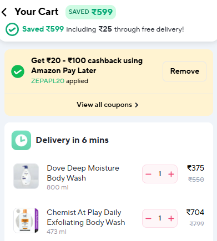
Task: Click the green applied coupon checkmark icon
Action: 18,71
